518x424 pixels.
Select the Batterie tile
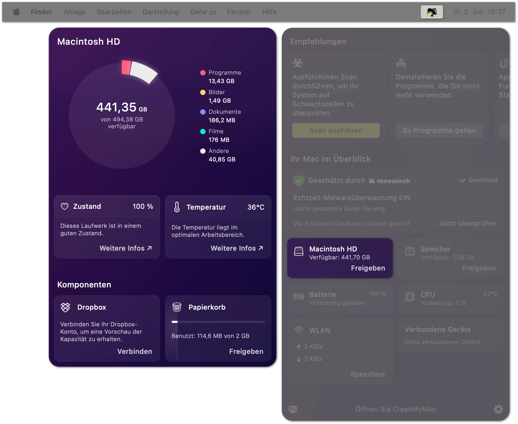(x=340, y=298)
